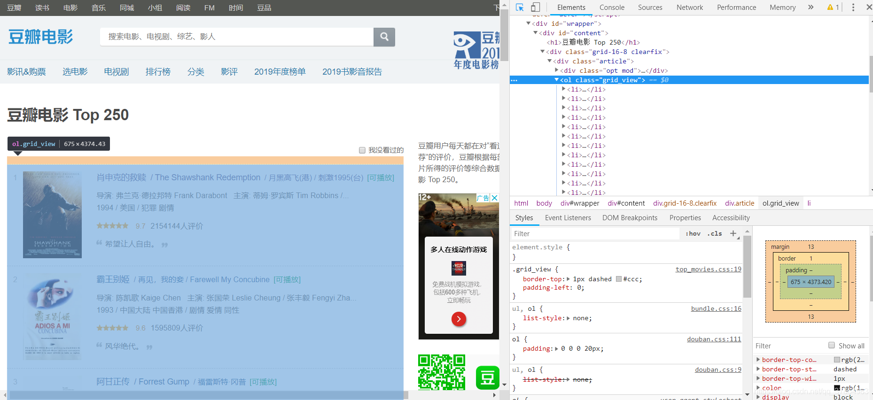Screen dimensions: 873x400
Task: Open the Performance tab
Action: pos(736,7)
